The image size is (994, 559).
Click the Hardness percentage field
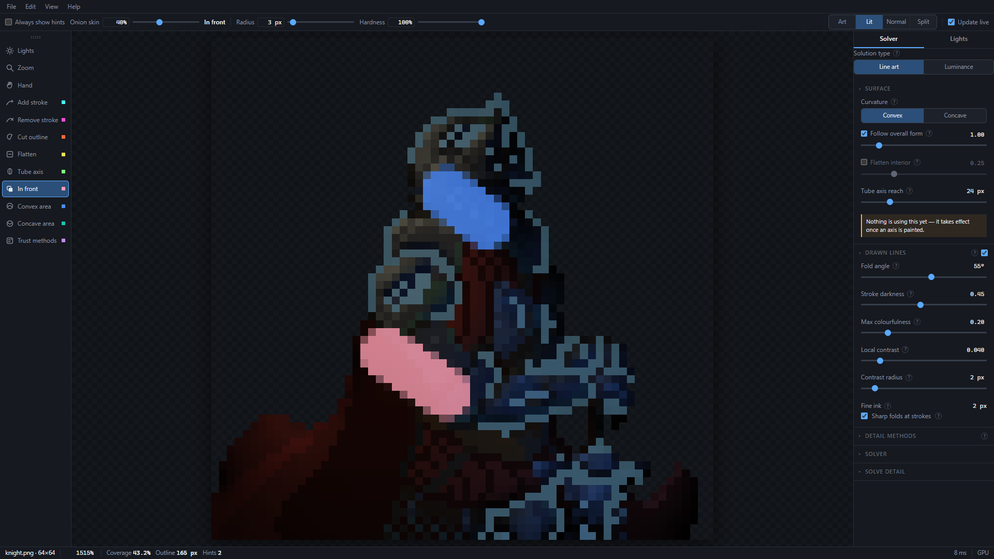401,22
